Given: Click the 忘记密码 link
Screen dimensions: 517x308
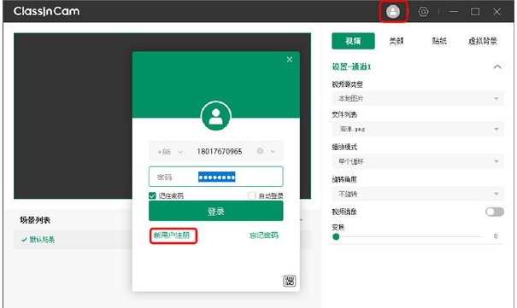Looking at the screenshot, I should [263, 235].
